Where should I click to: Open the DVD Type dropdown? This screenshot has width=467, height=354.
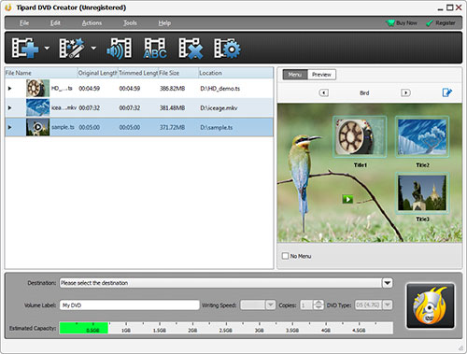[388, 304]
